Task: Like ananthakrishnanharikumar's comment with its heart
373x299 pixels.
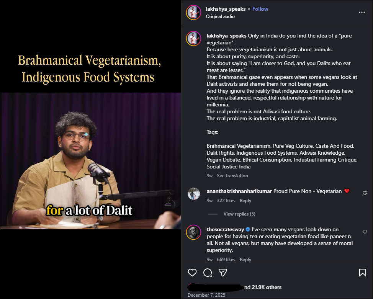Action: [365, 193]
